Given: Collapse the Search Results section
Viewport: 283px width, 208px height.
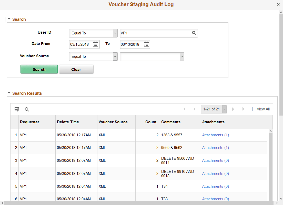Looking at the screenshot, I should [x=9, y=93].
